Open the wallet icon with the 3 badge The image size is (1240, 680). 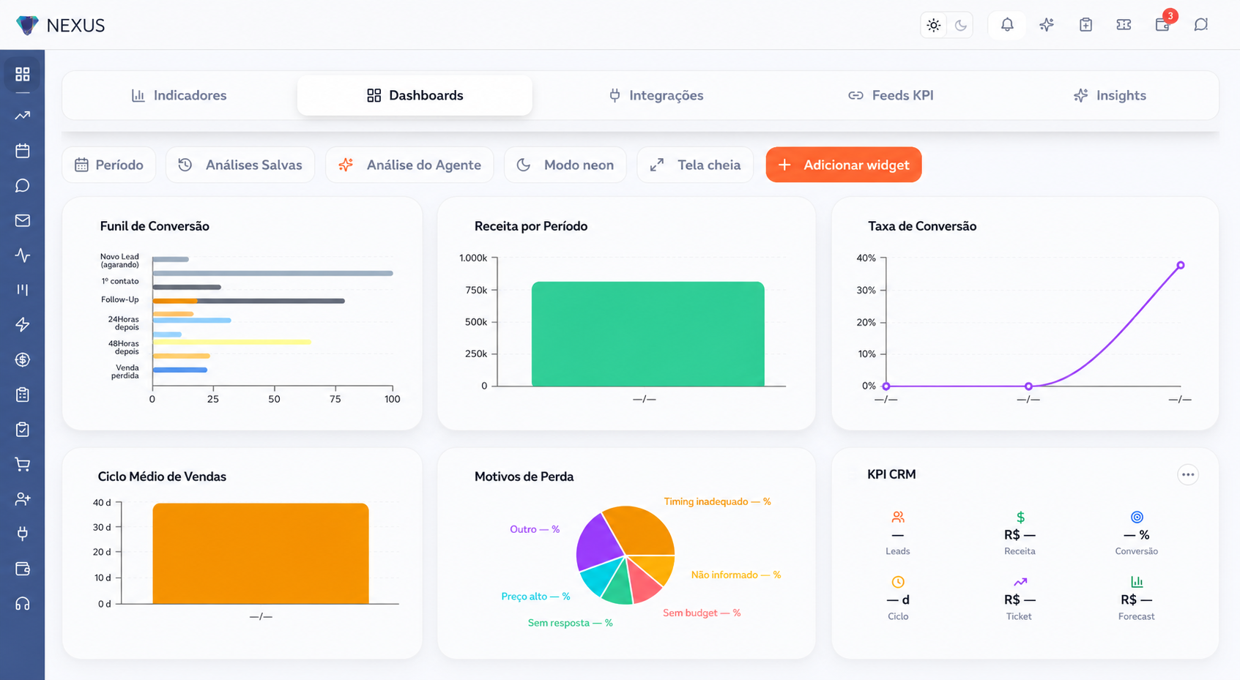pos(1162,25)
